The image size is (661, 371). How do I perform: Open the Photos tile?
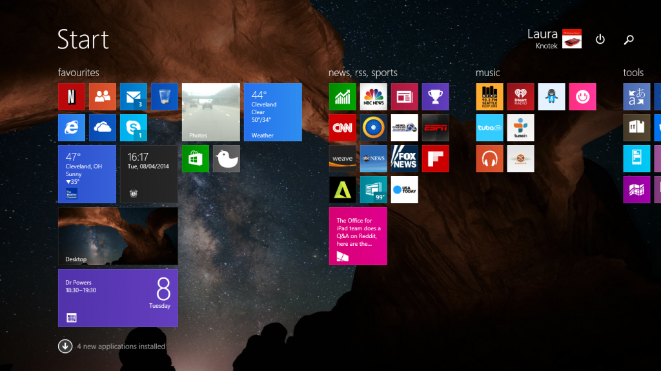211,112
